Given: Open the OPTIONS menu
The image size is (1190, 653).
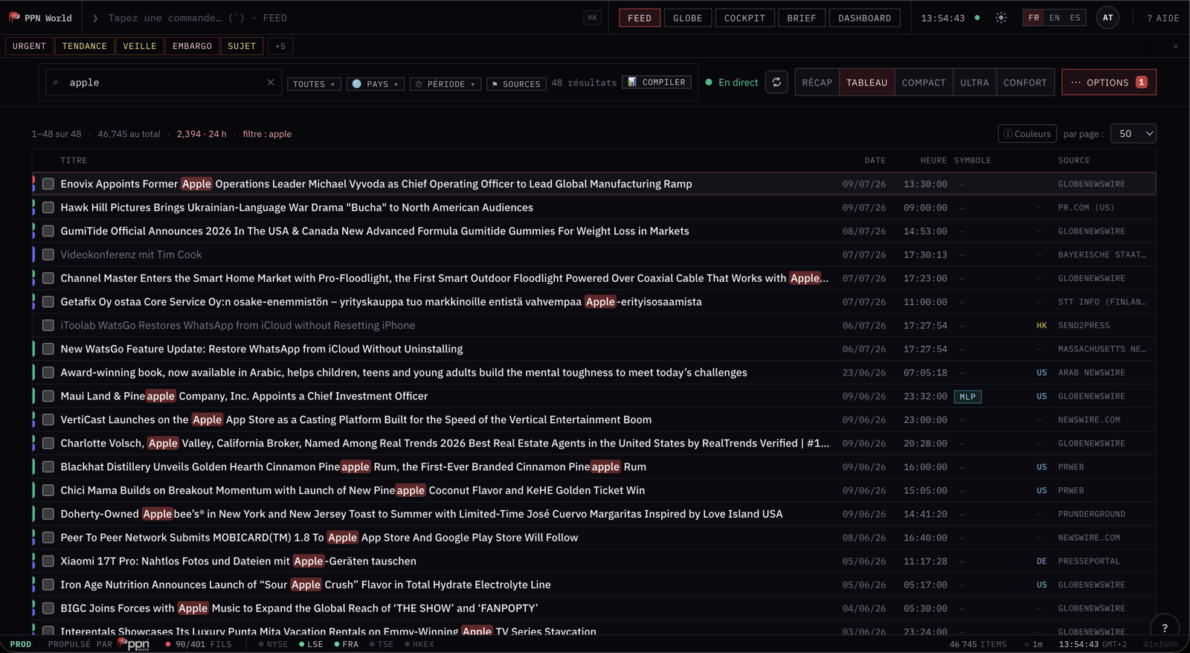Looking at the screenshot, I should click(x=1108, y=83).
